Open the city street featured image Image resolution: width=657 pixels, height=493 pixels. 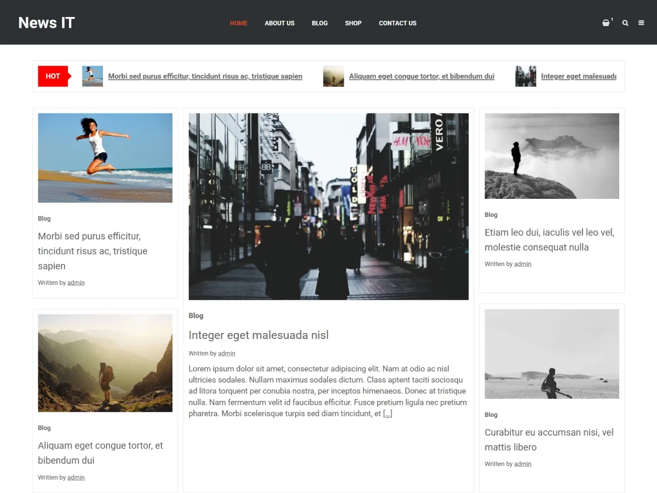click(x=328, y=207)
